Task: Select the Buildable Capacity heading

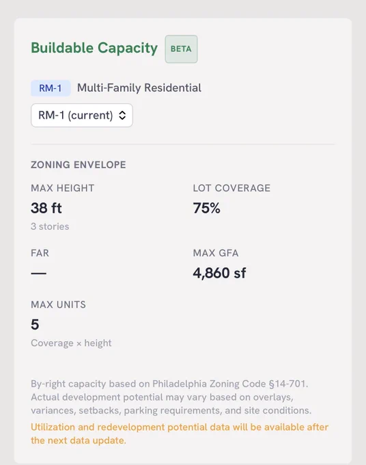Action: [x=94, y=48]
